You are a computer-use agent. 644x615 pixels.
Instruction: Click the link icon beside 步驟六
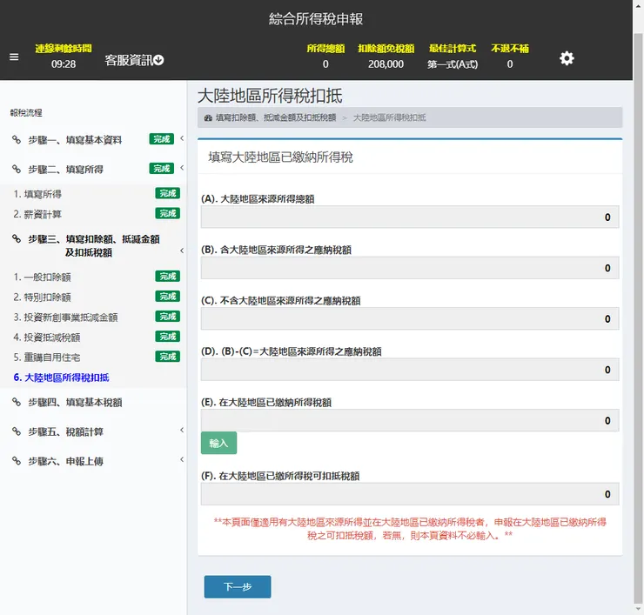pyautogui.click(x=17, y=461)
